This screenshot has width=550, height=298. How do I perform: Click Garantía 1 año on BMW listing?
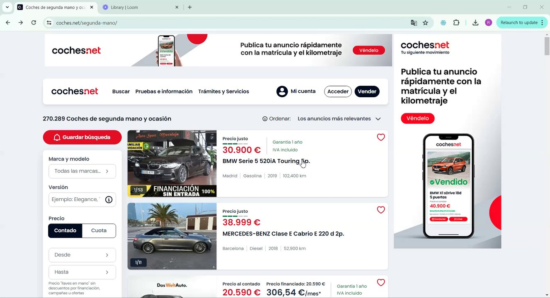click(287, 142)
